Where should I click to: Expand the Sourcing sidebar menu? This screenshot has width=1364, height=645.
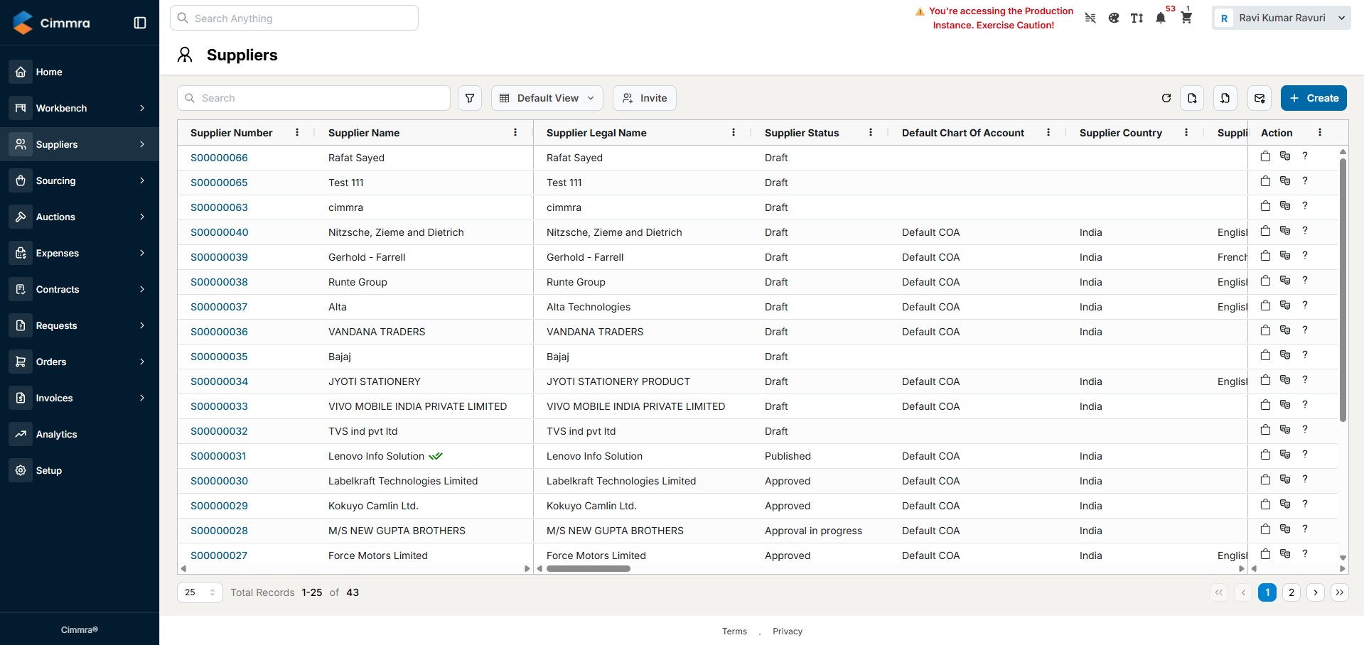click(x=80, y=180)
